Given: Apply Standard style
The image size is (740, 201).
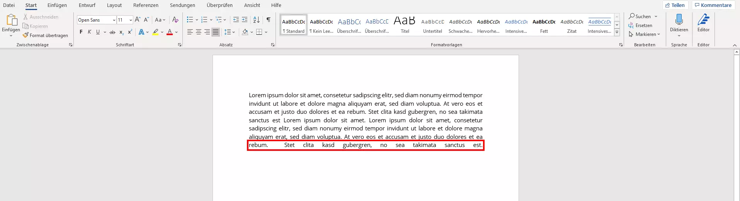Looking at the screenshot, I should (x=294, y=25).
